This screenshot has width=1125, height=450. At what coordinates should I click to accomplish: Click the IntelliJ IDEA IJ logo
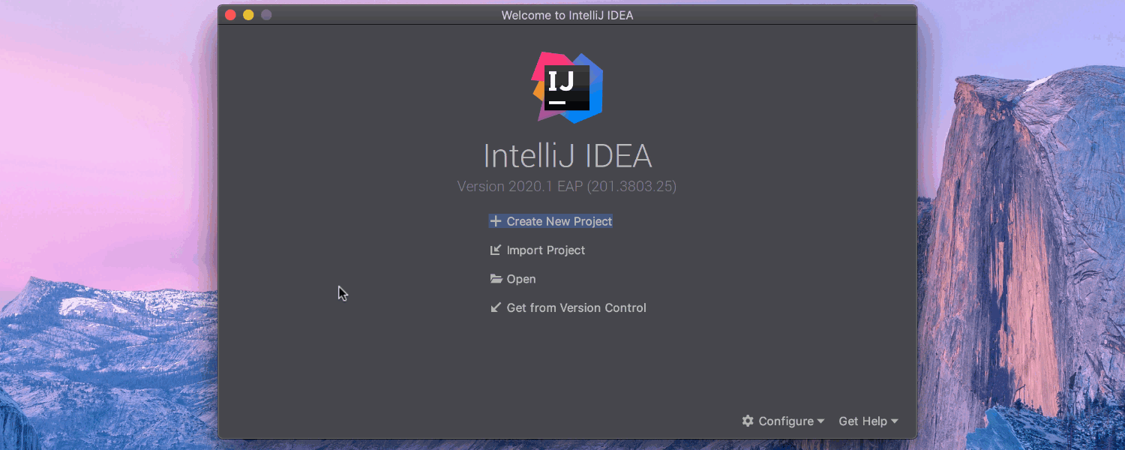tap(567, 88)
